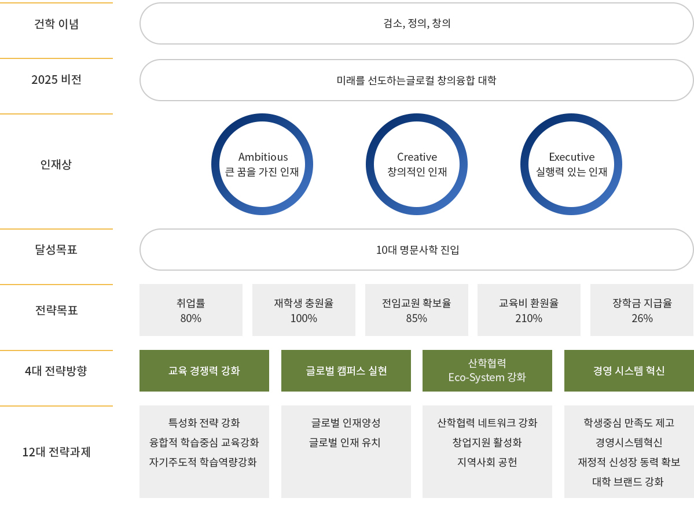Click the Ambitious circle emblem

coord(262,164)
